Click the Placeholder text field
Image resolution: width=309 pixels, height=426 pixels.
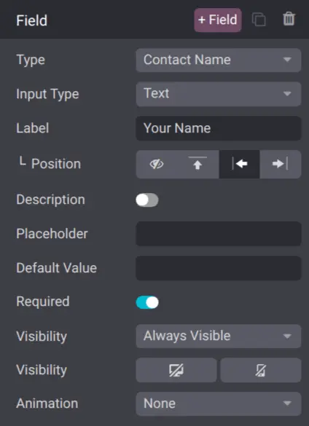click(x=219, y=234)
